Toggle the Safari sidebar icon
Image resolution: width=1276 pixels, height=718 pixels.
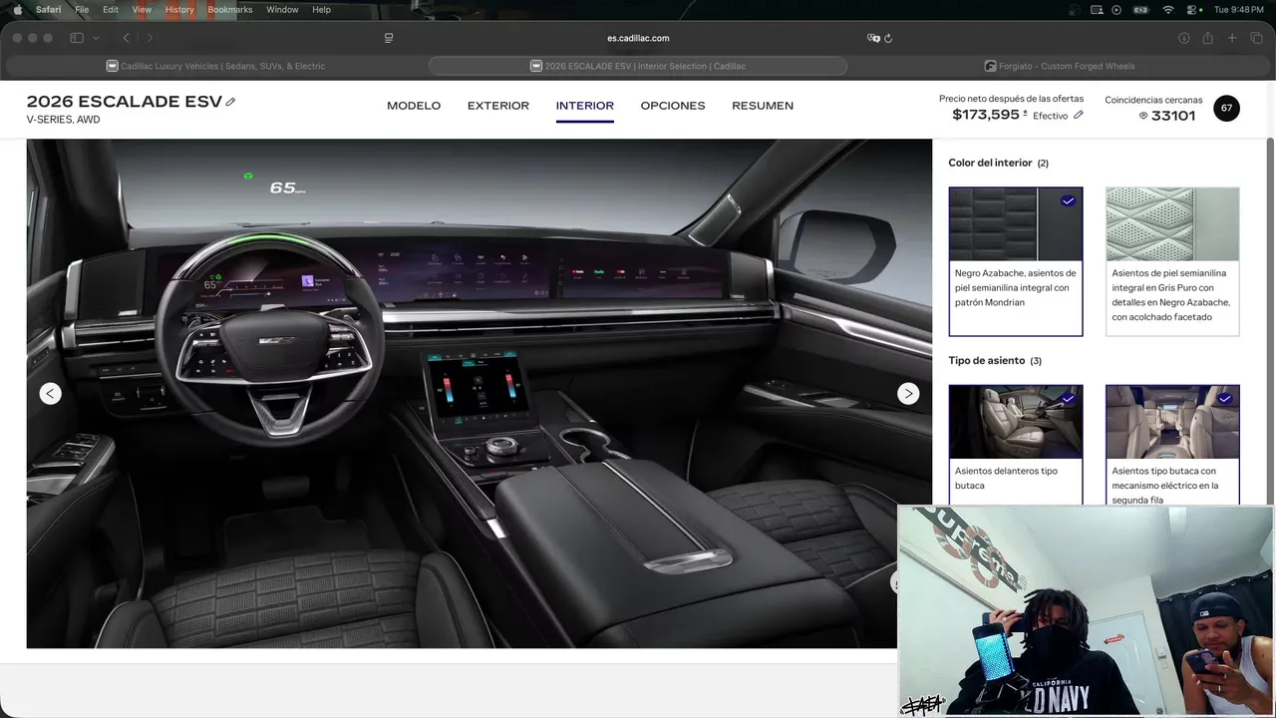click(77, 38)
